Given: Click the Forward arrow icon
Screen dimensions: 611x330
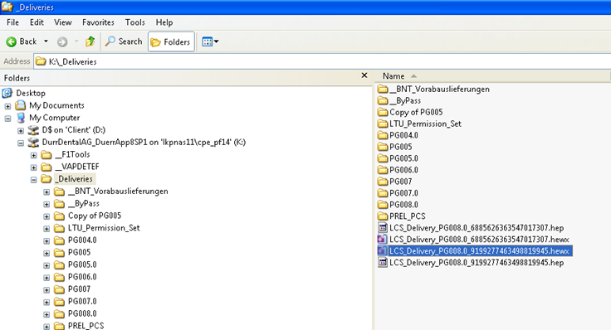Looking at the screenshot, I should 62,41.
